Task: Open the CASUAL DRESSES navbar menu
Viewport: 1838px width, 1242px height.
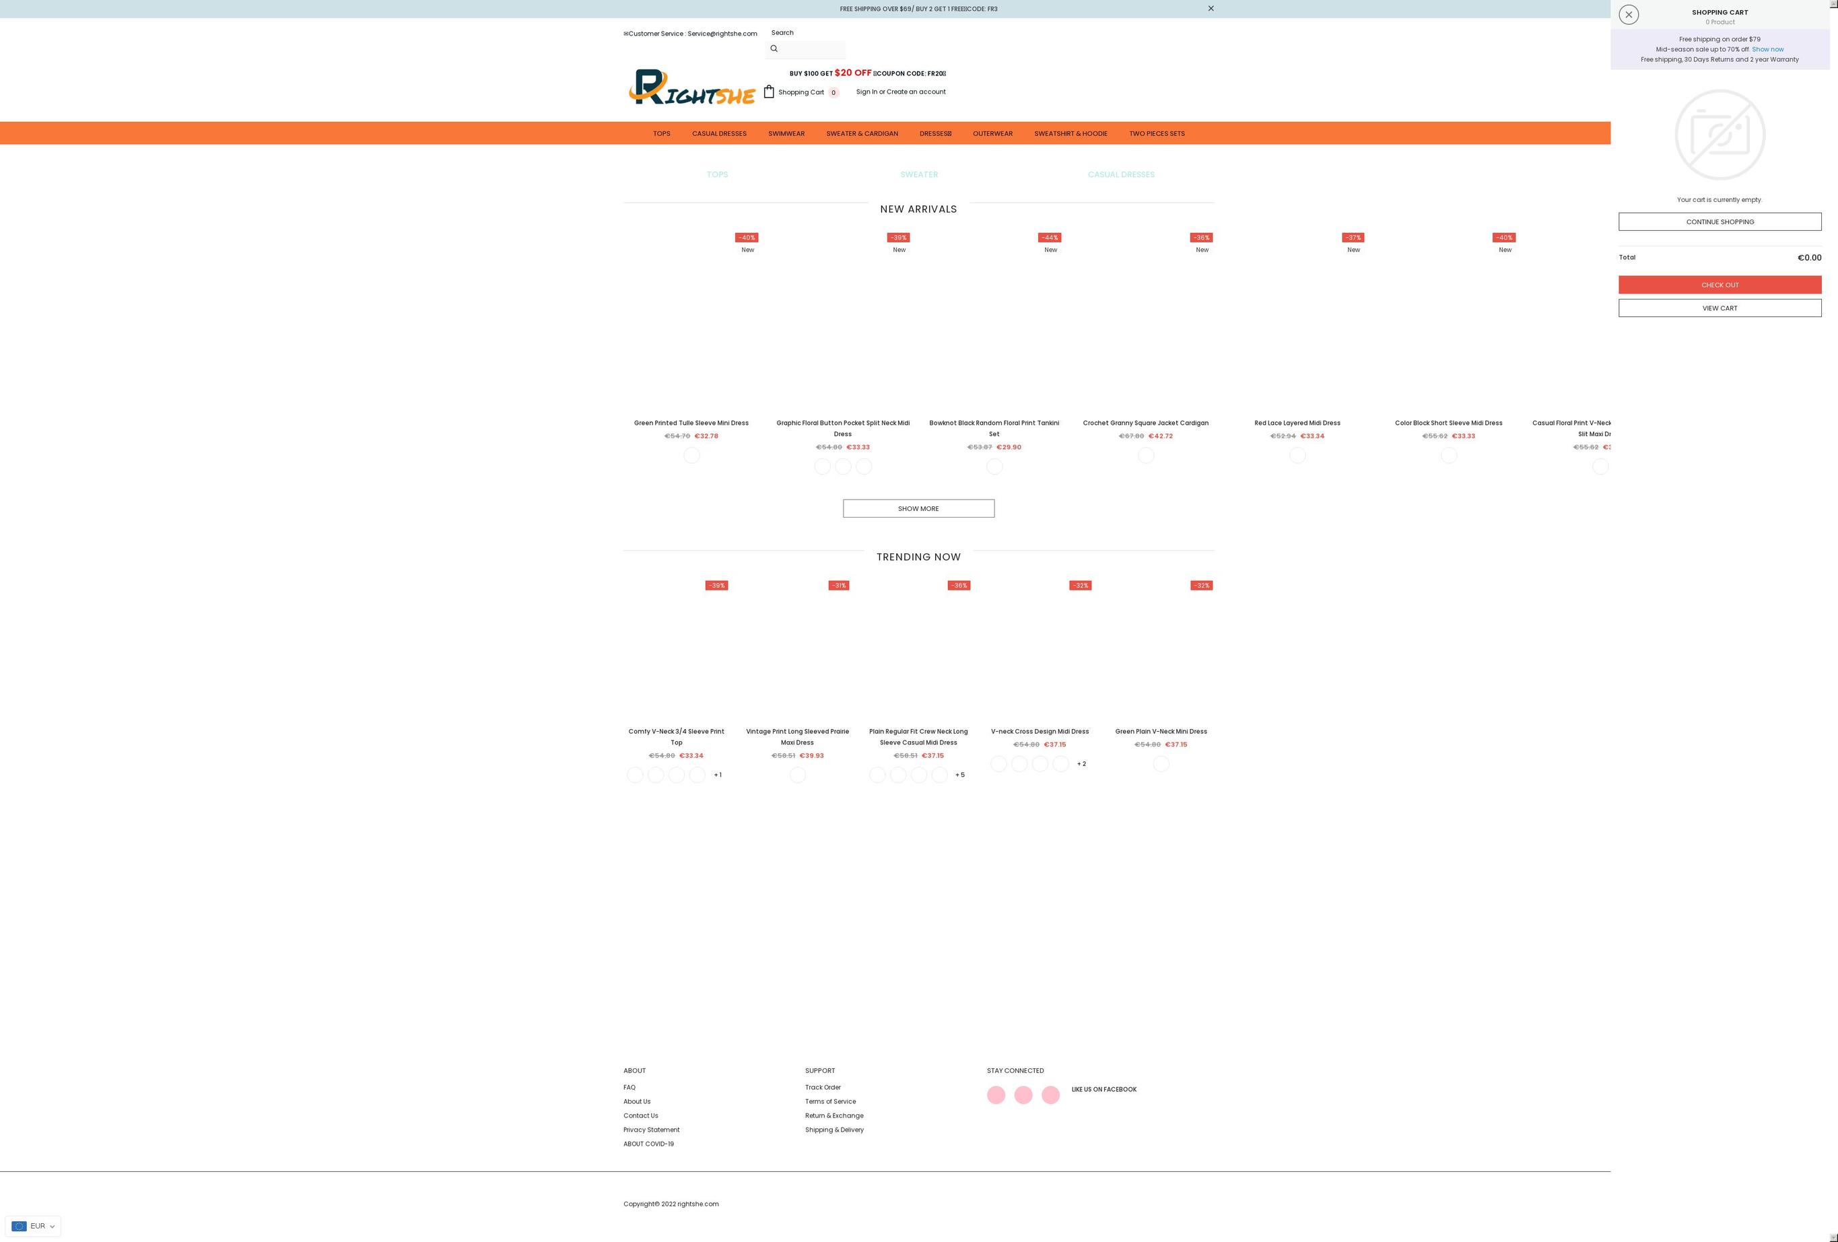Action: (x=719, y=133)
